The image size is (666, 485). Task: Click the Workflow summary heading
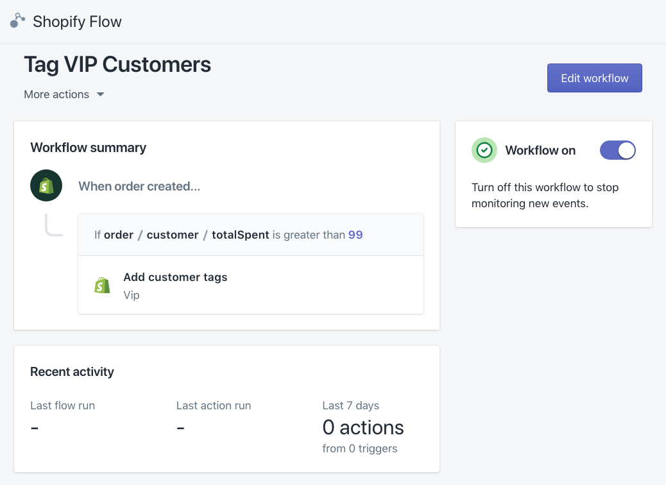(89, 148)
